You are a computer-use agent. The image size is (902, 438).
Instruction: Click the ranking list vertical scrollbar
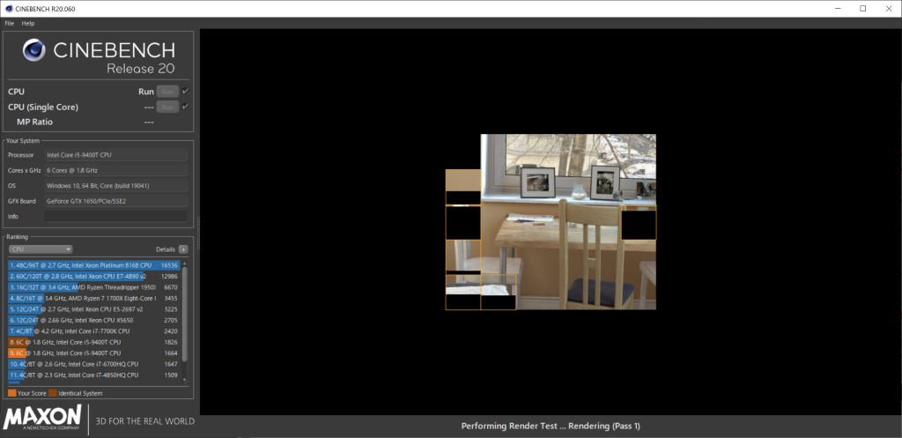tap(185, 314)
